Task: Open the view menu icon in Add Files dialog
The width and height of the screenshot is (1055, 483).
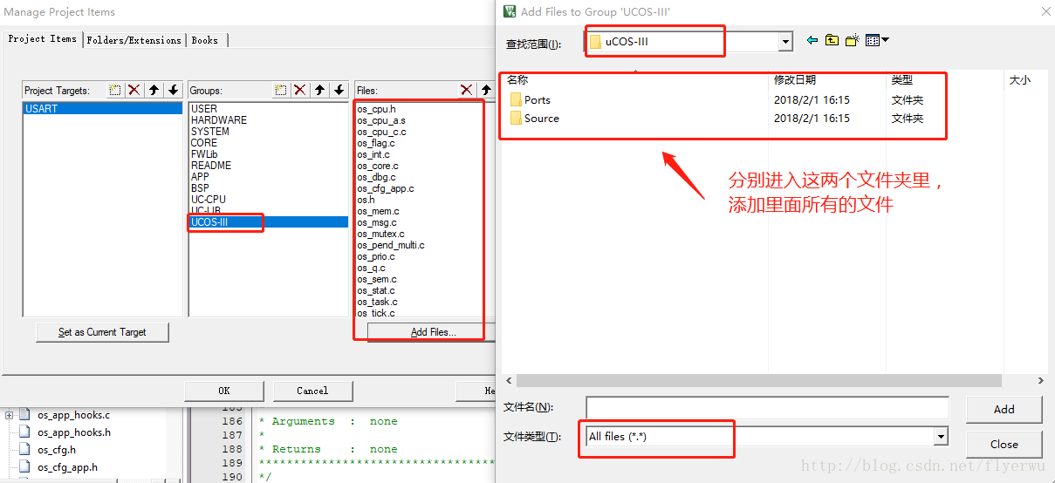Action: (x=877, y=40)
